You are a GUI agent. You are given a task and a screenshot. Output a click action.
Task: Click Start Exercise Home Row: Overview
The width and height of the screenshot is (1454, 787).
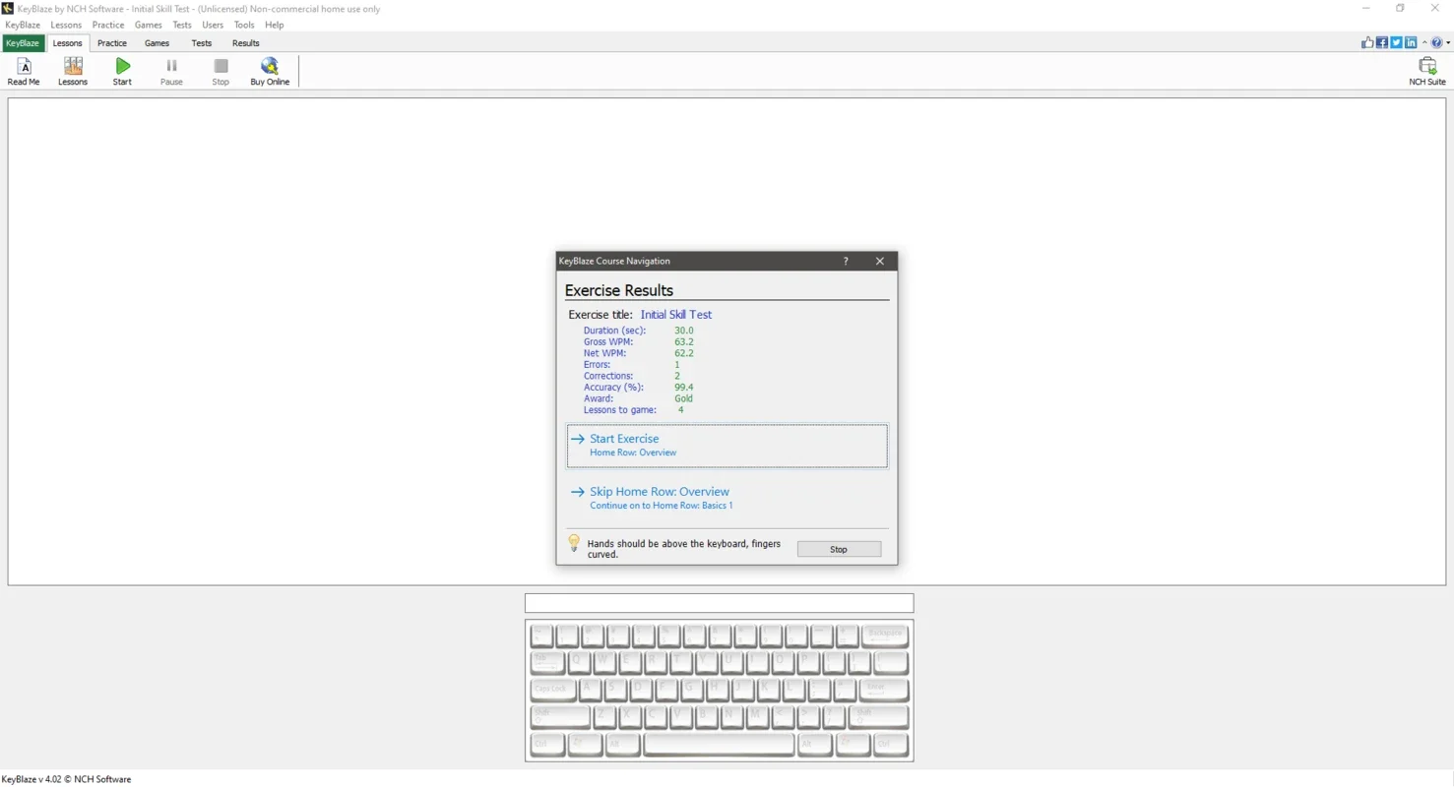tap(727, 446)
